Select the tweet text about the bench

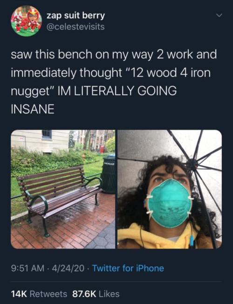point(114,82)
